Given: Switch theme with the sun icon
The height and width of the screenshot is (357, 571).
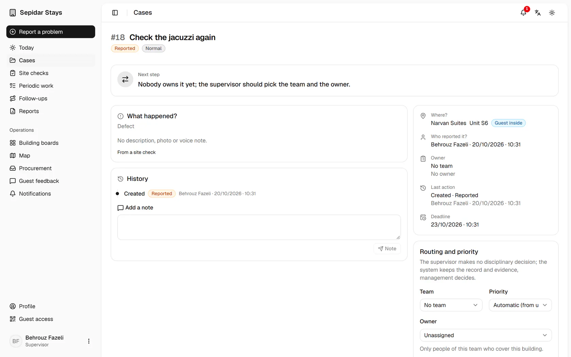Looking at the screenshot, I should 552,13.
